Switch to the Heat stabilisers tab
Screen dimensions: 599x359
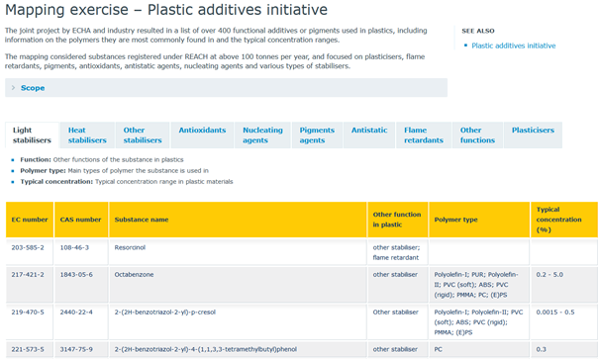[87, 135]
